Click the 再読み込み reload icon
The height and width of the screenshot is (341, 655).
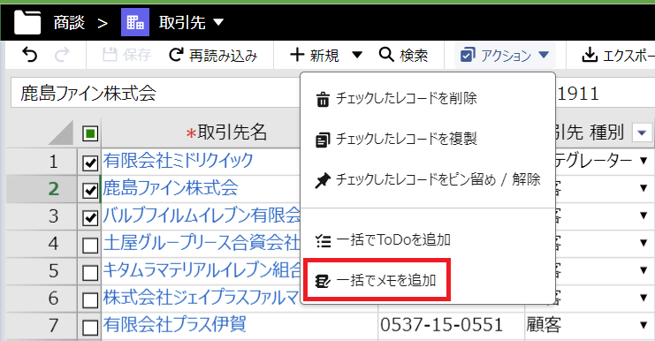pyautogui.click(x=176, y=55)
